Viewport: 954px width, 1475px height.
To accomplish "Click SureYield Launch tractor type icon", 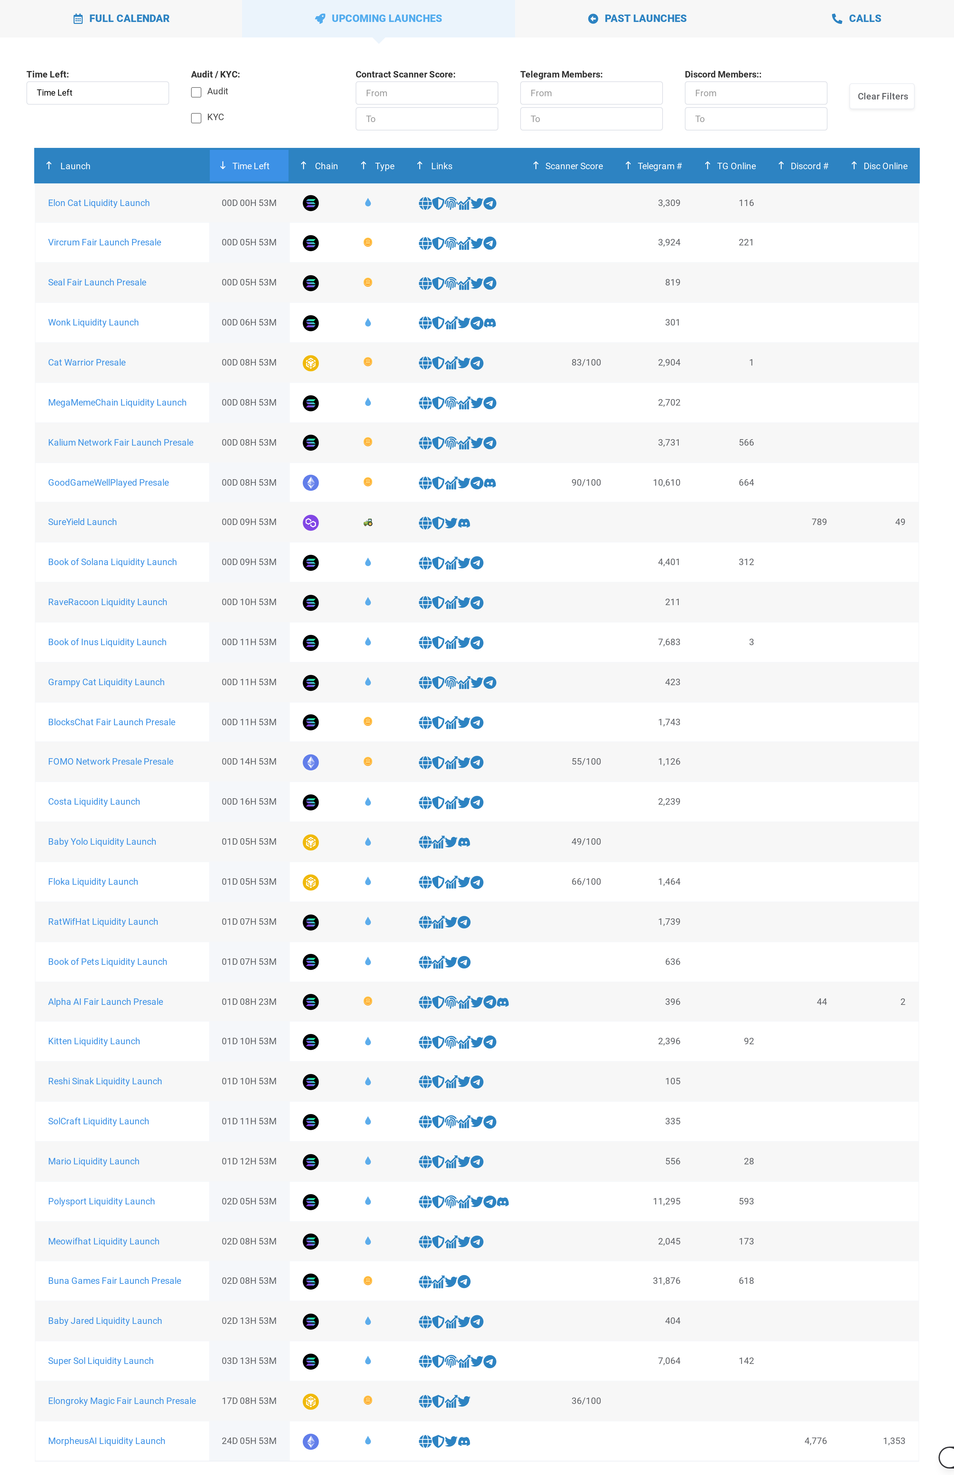I will click(x=368, y=522).
